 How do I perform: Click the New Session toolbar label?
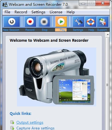coord(11,30)
